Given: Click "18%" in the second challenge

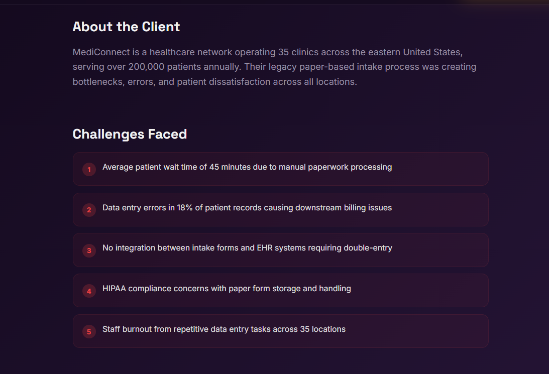Looking at the screenshot, I should tap(184, 207).
